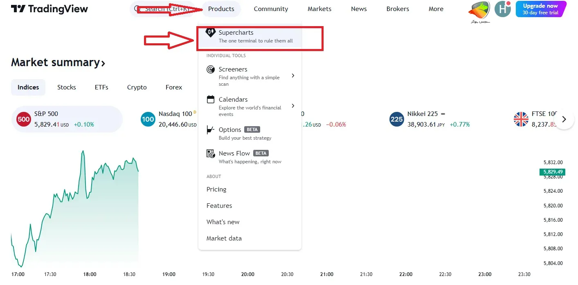
Task: Click the Calendars icon in menu
Action: (x=211, y=99)
